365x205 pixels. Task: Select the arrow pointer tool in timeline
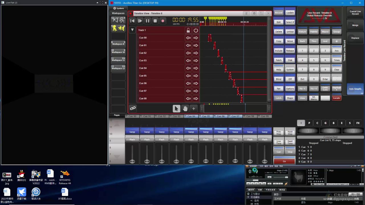(177, 108)
